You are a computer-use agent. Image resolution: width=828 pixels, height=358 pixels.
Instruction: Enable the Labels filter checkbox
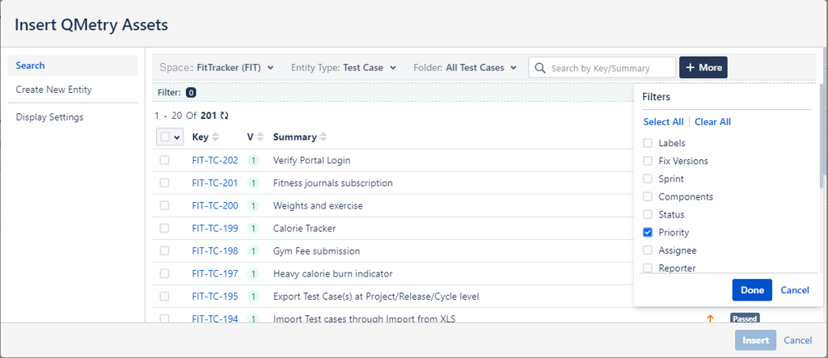(648, 143)
